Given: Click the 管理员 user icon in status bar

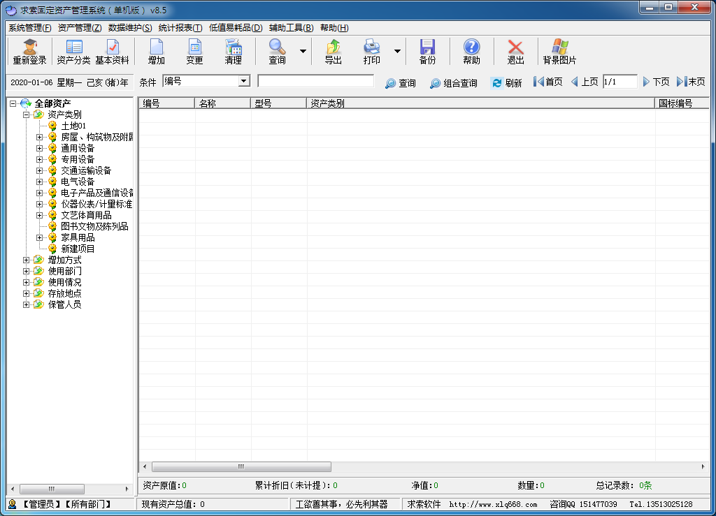Looking at the screenshot, I should click(x=13, y=504).
